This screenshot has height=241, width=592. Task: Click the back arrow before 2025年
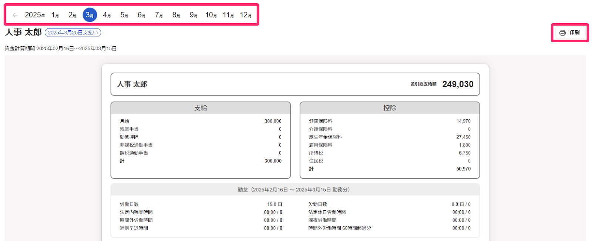[15, 15]
